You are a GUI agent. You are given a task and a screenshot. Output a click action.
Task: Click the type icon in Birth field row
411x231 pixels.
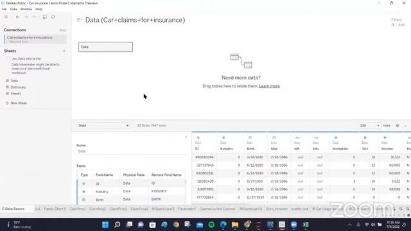(x=84, y=200)
